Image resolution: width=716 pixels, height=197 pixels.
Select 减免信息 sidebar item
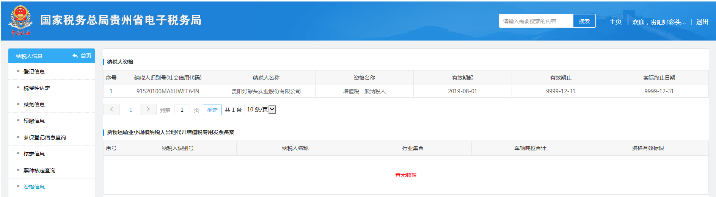[34, 105]
